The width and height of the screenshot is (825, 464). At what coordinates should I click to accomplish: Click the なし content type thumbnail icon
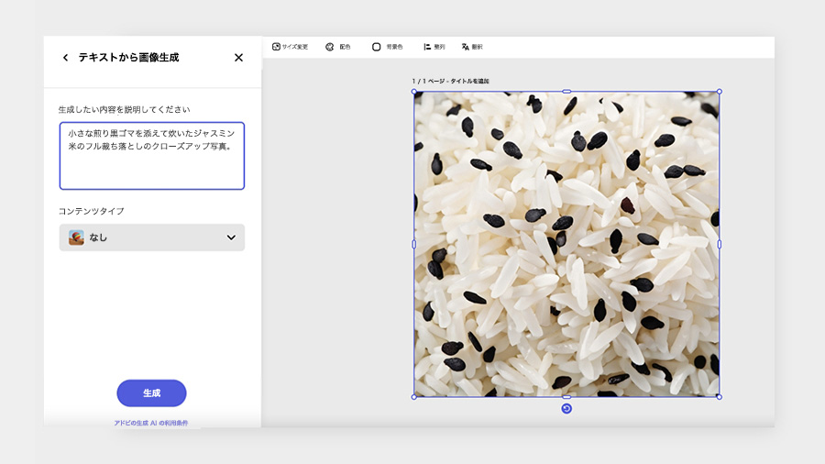tap(76, 238)
